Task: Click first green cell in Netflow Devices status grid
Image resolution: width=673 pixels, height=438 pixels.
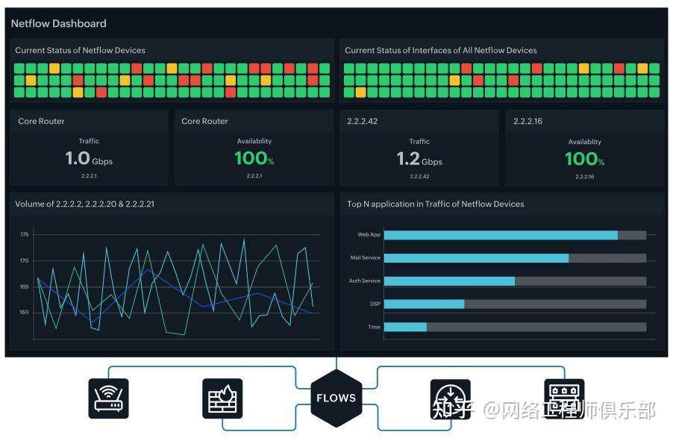Action: (x=19, y=69)
